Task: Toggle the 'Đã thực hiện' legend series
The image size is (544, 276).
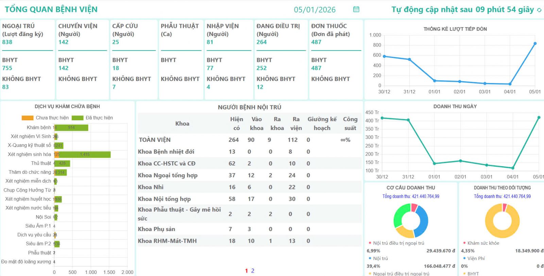Action: click(x=99, y=118)
